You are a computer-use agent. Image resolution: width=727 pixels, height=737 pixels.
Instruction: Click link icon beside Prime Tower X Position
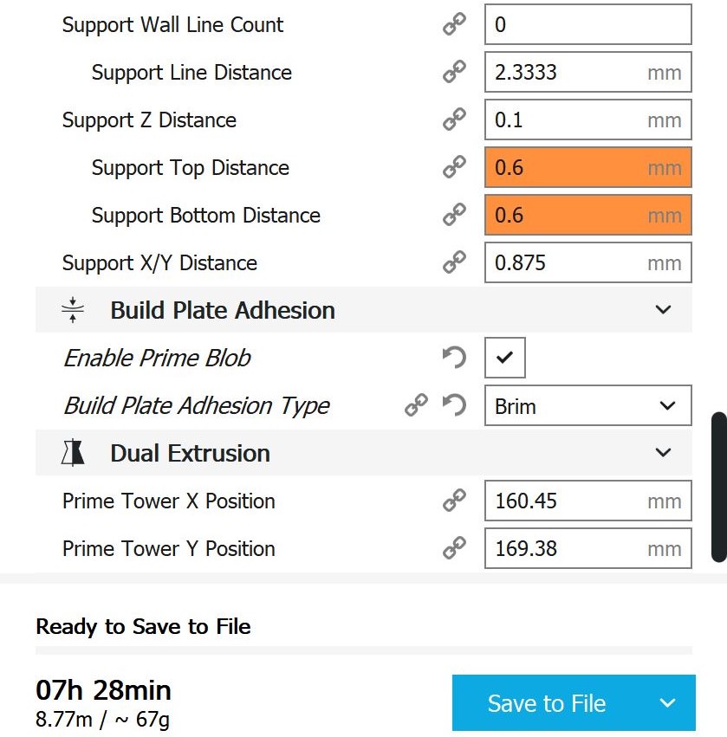454,501
